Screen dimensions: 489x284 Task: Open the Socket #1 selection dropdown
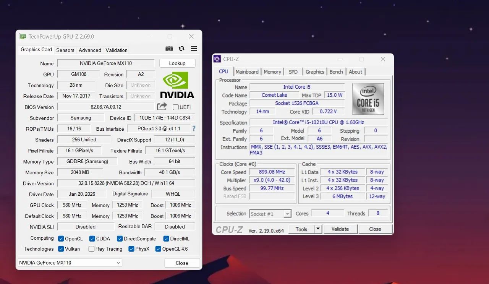[270, 214]
